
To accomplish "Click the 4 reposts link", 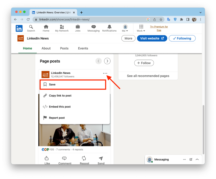I will click(x=78, y=149).
